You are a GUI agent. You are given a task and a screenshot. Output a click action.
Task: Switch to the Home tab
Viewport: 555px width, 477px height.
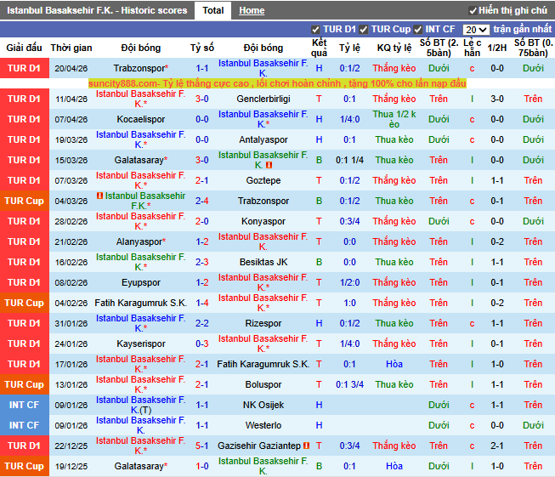[252, 10]
